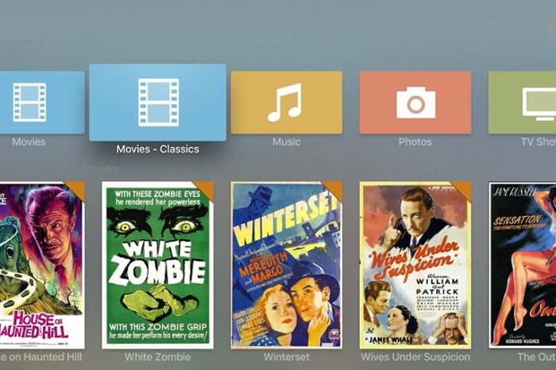Open the Photos library tile
The height and width of the screenshot is (370, 556).
tap(415, 102)
